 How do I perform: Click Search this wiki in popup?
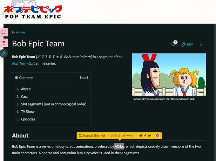[92, 135]
